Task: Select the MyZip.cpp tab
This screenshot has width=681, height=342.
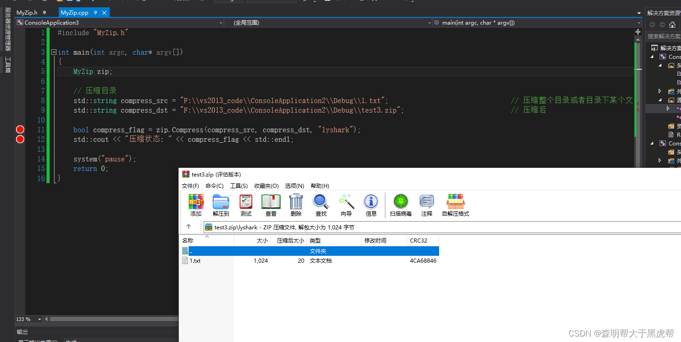Action: (74, 13)
